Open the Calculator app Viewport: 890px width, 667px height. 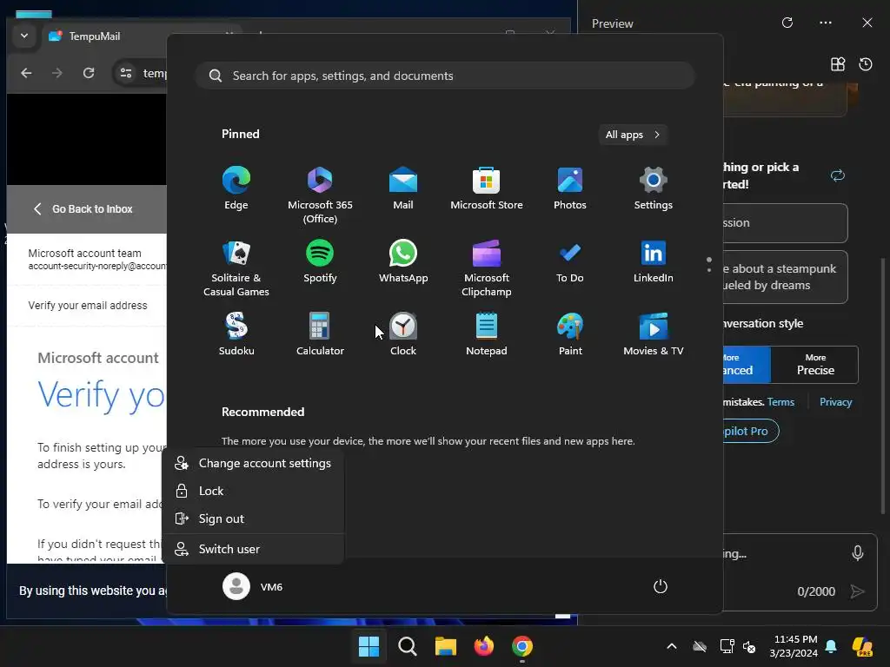click(x=320, y=334)
